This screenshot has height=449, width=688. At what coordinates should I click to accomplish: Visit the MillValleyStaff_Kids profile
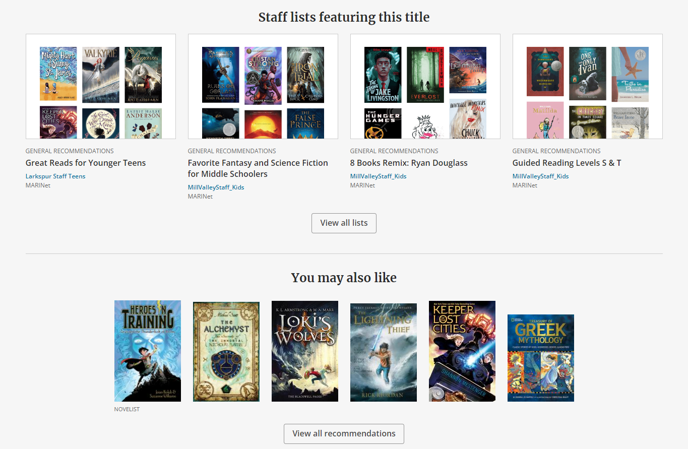coord(216,187)
